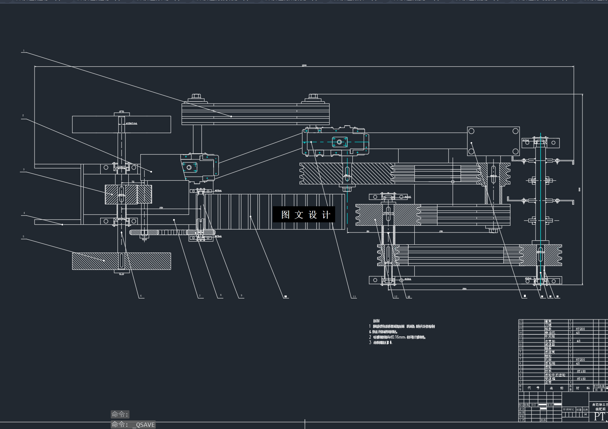Click the gearbox with the cyan dashed centerline
608x429 pixels.
pos(335,141)
